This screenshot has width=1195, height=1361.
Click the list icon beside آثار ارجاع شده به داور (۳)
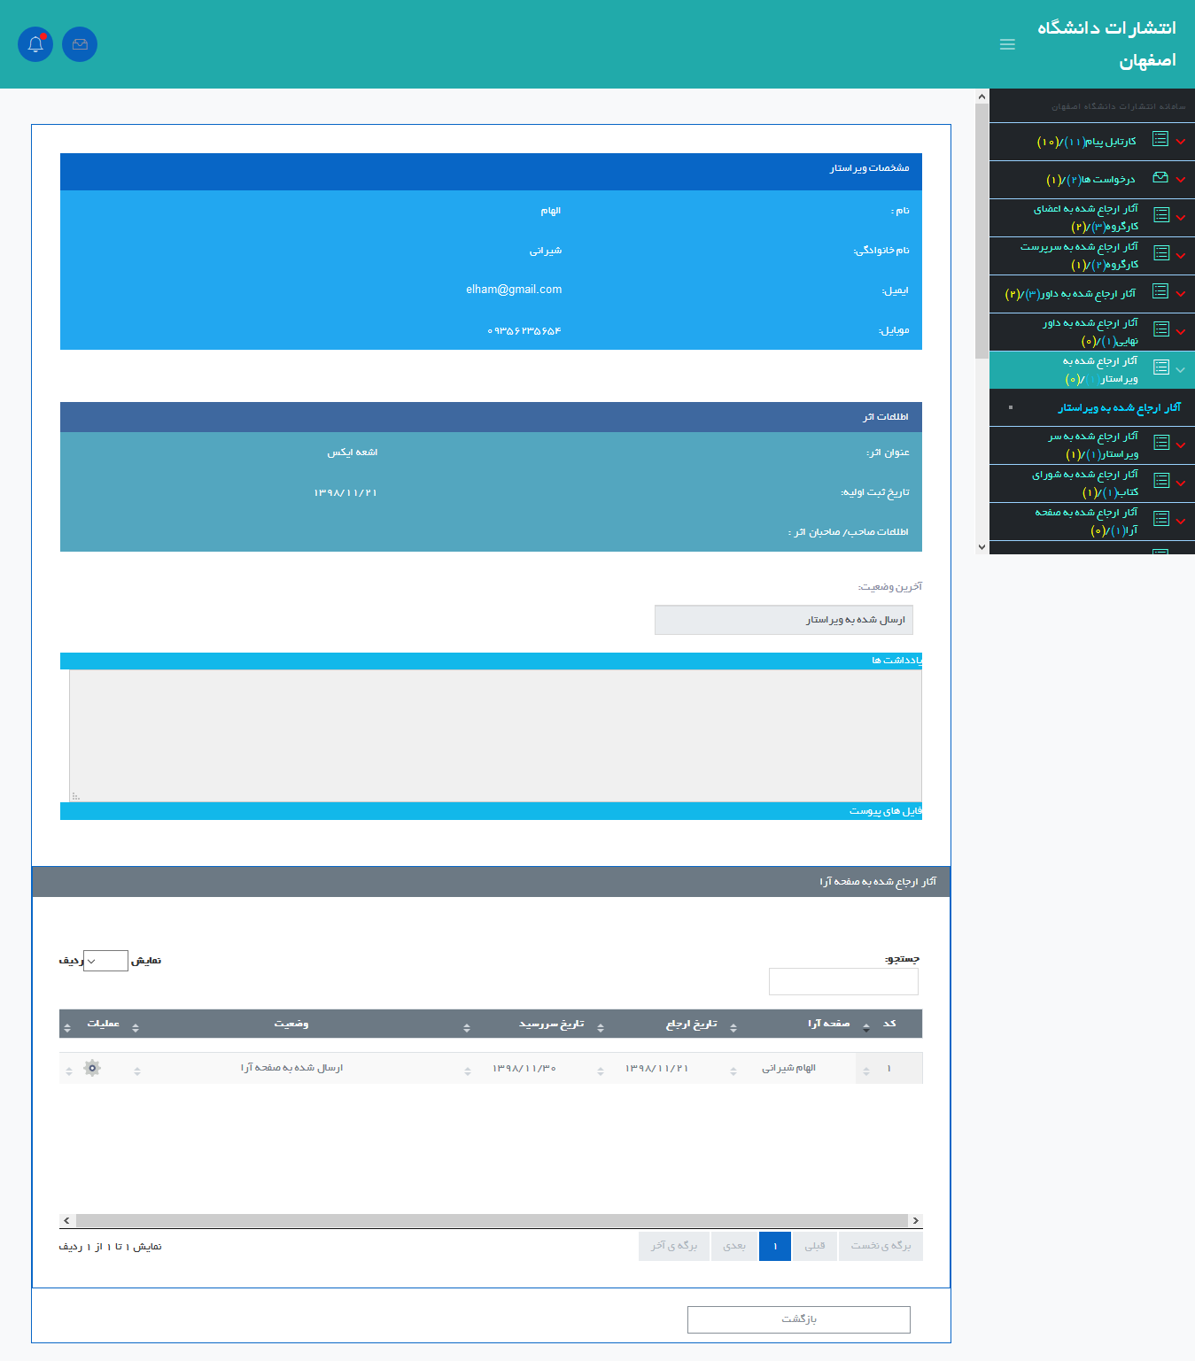1160,291
